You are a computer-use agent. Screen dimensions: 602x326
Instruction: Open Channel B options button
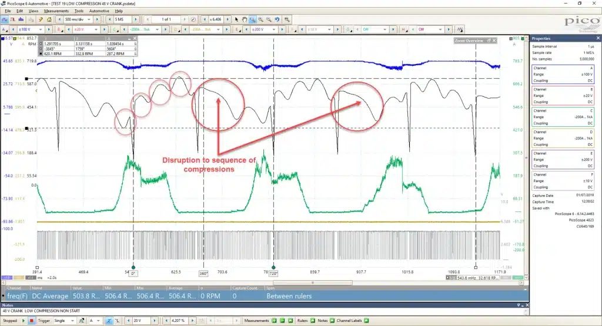(59, 29)
